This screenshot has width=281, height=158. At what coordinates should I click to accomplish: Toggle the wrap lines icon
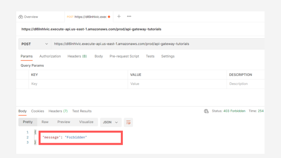[128, 123]
